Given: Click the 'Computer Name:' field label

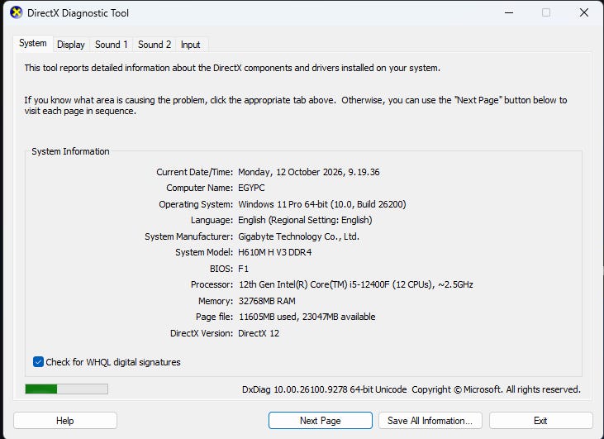Looking at the screenshot, I should (199, 188).
